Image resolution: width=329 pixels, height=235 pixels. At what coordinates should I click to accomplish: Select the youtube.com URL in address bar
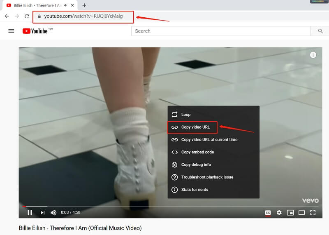(83, 16)
